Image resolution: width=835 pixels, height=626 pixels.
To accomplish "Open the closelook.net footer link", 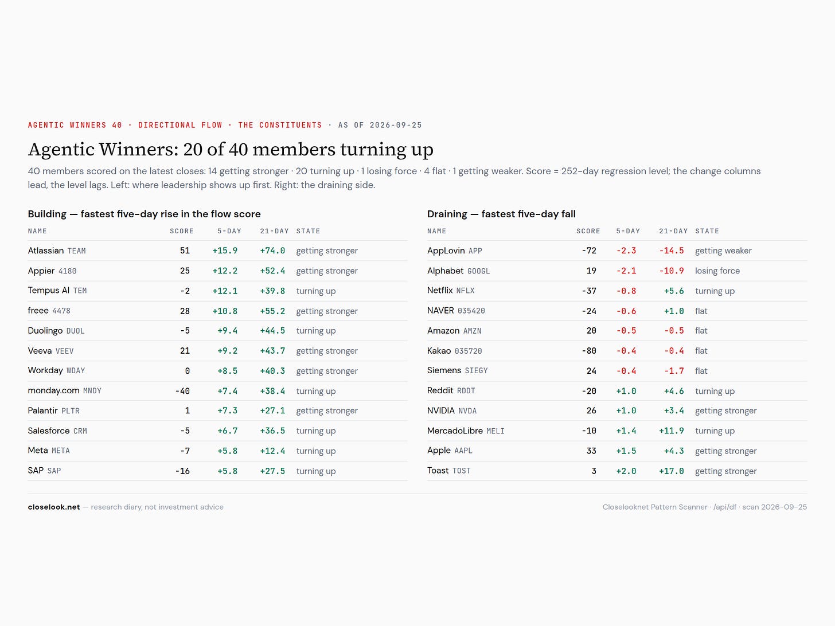I will coord(54,507).
